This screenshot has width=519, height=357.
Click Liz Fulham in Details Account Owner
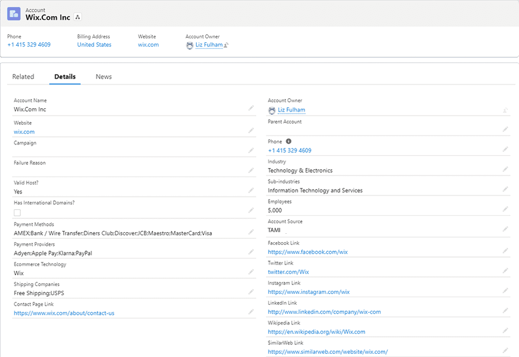[291, 110]
